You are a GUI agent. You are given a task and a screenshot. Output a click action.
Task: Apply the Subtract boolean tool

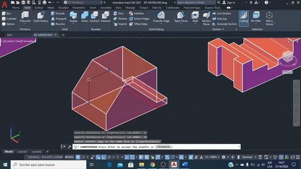tap(95, 17)
